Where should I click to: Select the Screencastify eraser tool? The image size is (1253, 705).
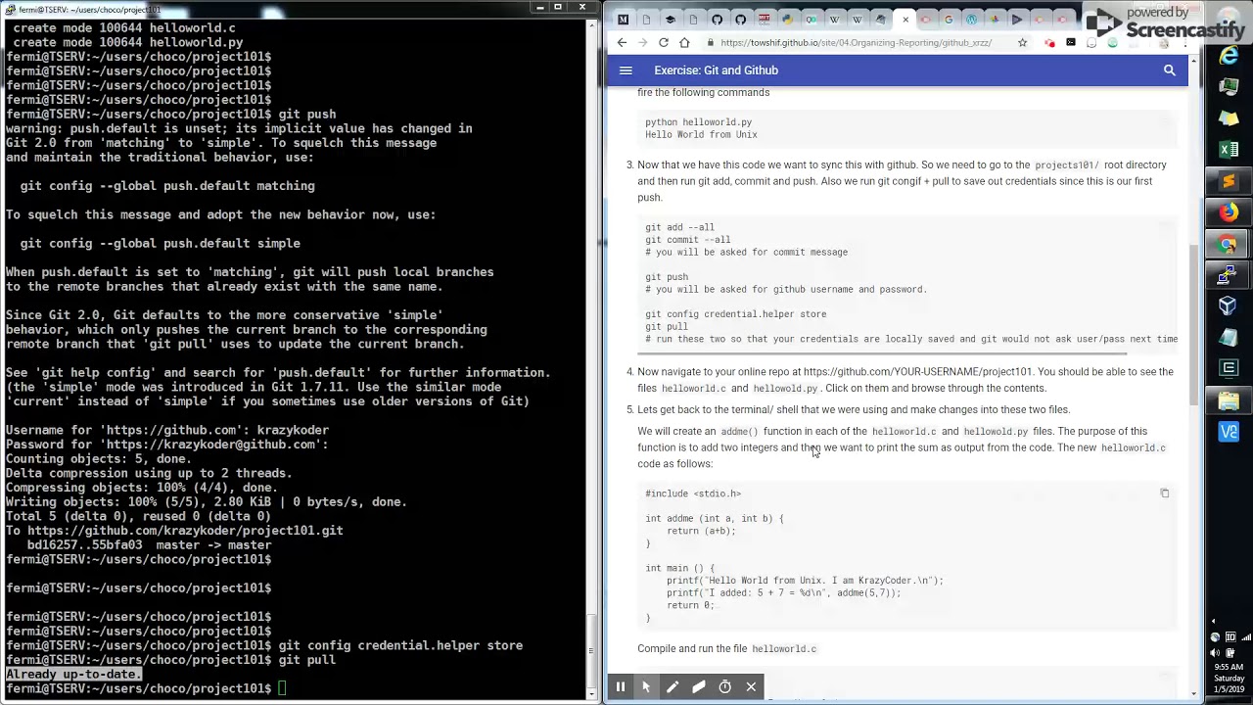(699, 687)
